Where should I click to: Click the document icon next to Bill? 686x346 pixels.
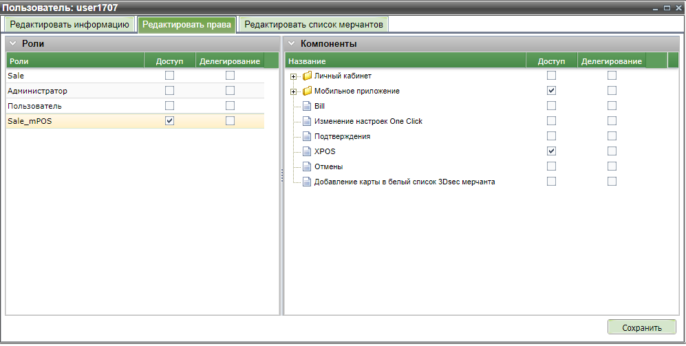307,106
